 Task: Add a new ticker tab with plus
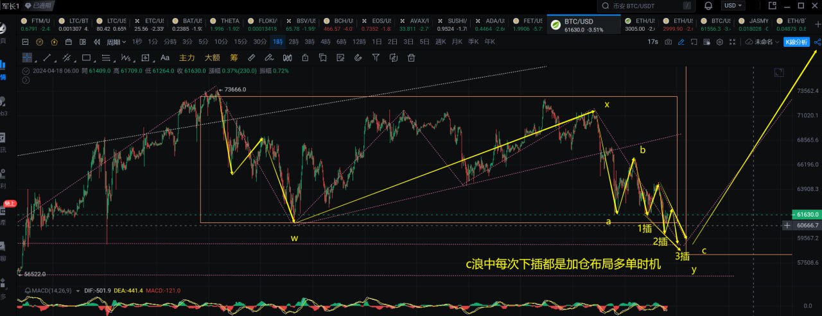point(818,25)
